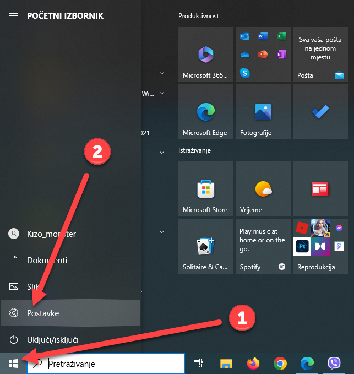Viewport: 354px width, 374px height.
Task: Click the Pretraživanje search box
Action: [x=110, y=364]
